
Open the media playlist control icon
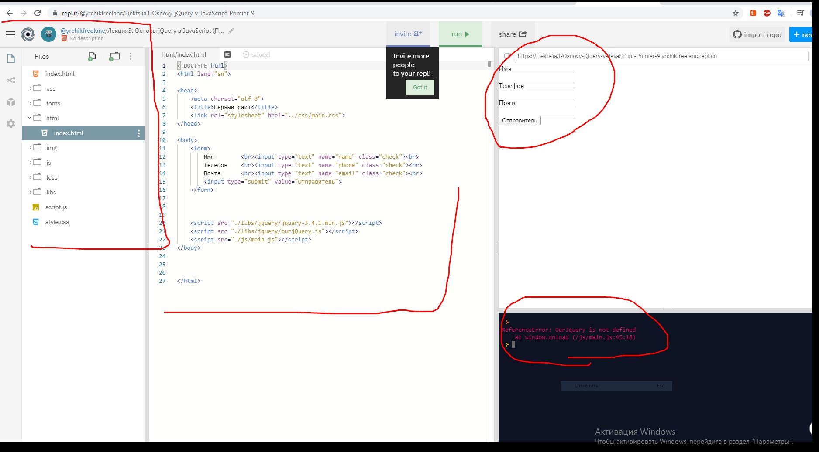(x=800, y=13)
